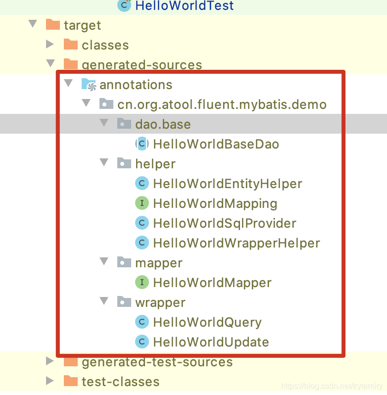Select the generated-test-sources folder label

(x=157, y=363)
